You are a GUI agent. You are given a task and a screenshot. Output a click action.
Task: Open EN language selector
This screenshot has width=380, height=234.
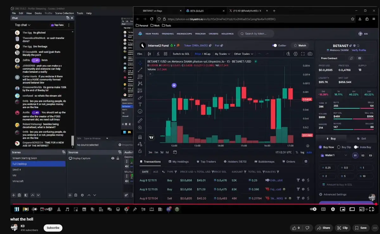pyautogui.click(x=363, y=34)
